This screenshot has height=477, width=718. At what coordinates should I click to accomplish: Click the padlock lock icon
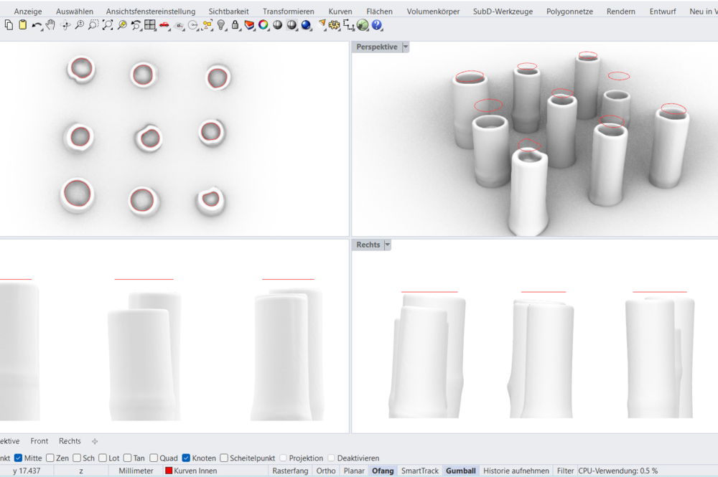236,25
